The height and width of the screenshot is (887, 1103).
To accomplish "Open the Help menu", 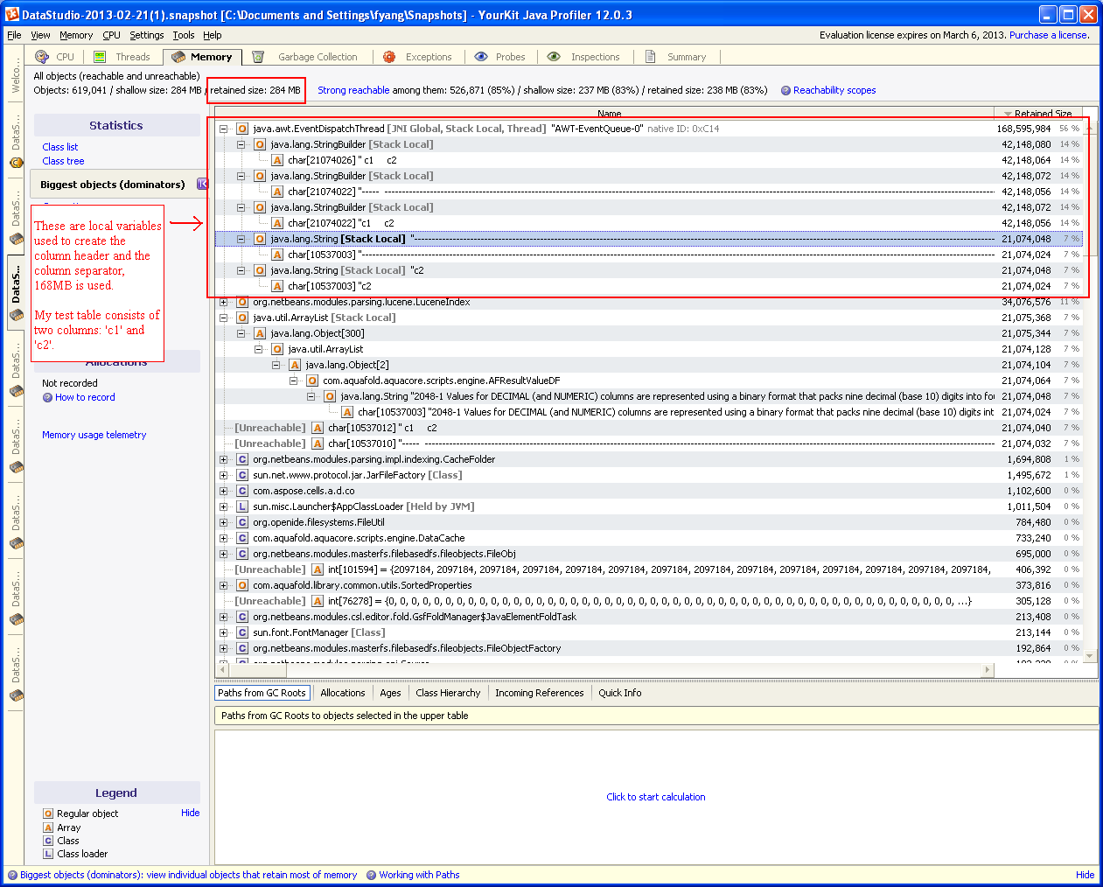I will [213, 35].
